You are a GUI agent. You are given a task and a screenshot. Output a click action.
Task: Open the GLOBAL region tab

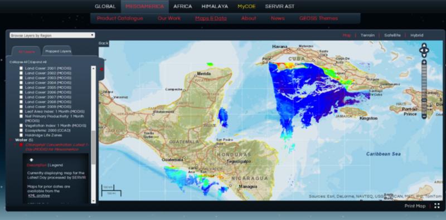(x=105, y=6)
